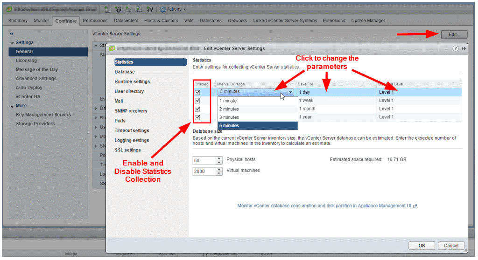
Task: Click the double-arrow icon in dialog title bar
Action: point(464,48)
